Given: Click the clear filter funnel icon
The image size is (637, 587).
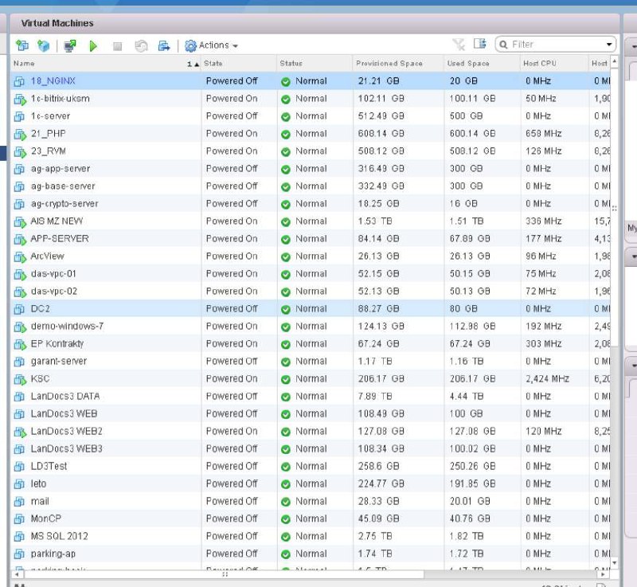Looking at the screenshot, I should pyautogui.click(x=458, y=45).
